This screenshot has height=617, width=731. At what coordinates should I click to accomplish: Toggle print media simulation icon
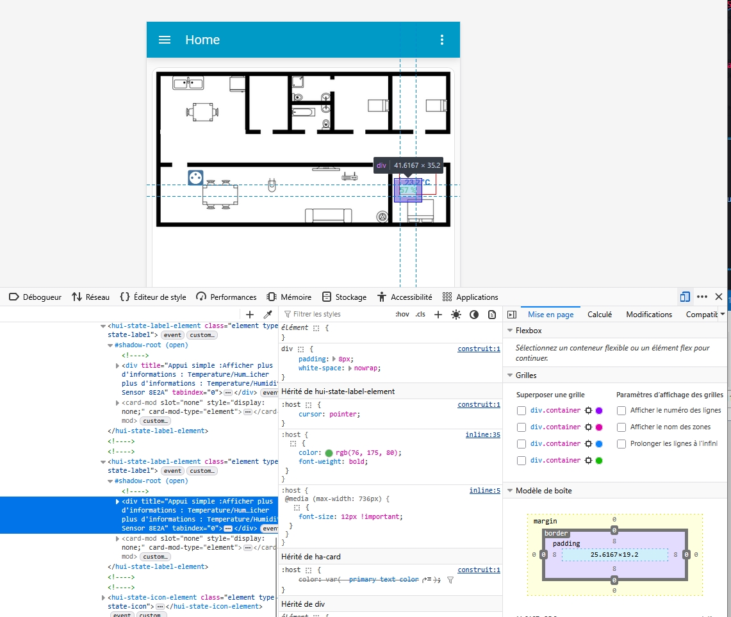click(x=492, y=315)
